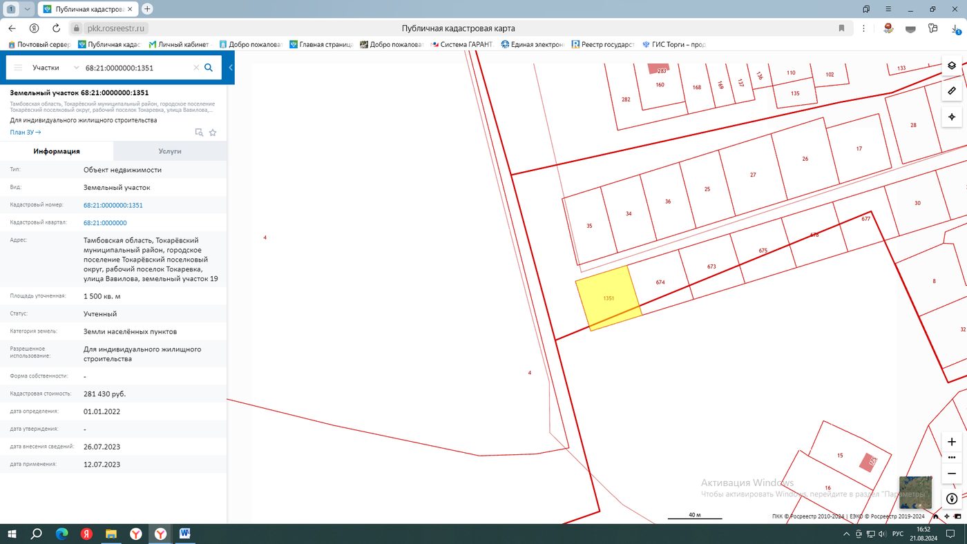Viewport: 967px width, 544px height.
Task: Open the three-dot zoom options
Action: point(951,457)
